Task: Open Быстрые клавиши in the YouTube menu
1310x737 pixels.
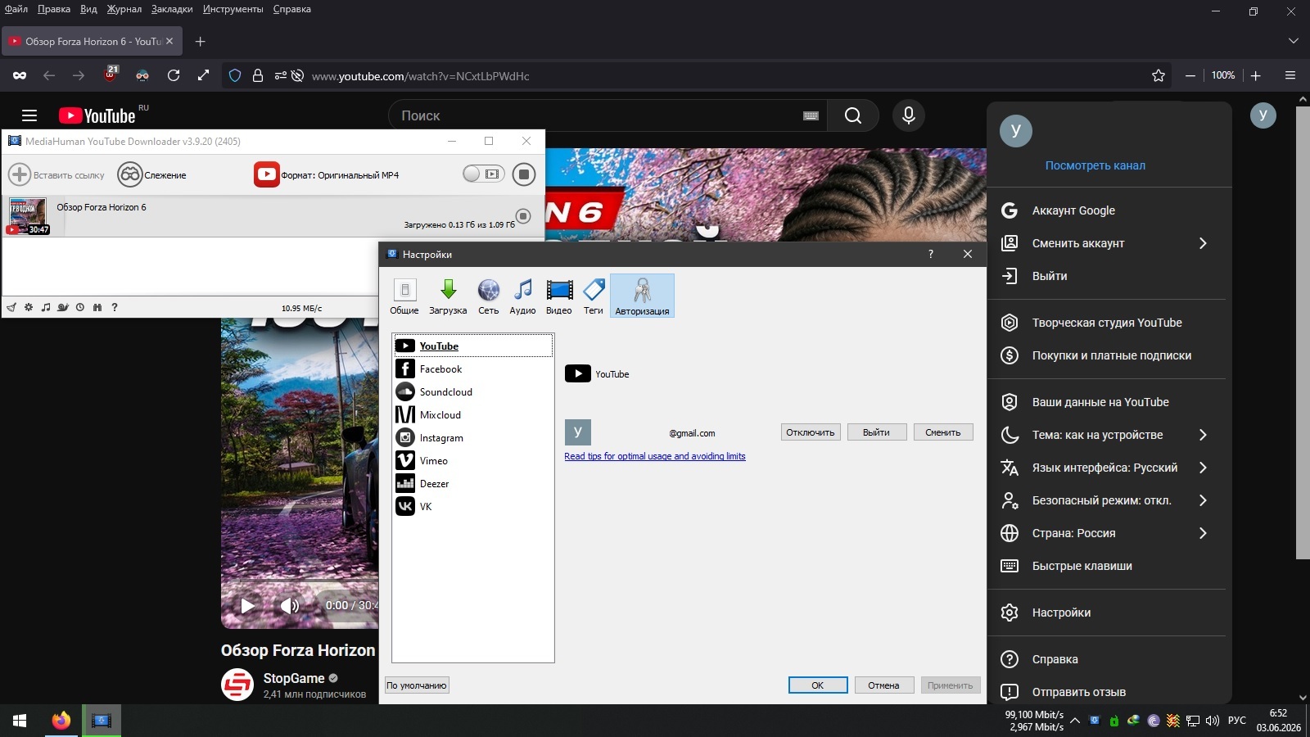Action: [x=1106, y=566]
